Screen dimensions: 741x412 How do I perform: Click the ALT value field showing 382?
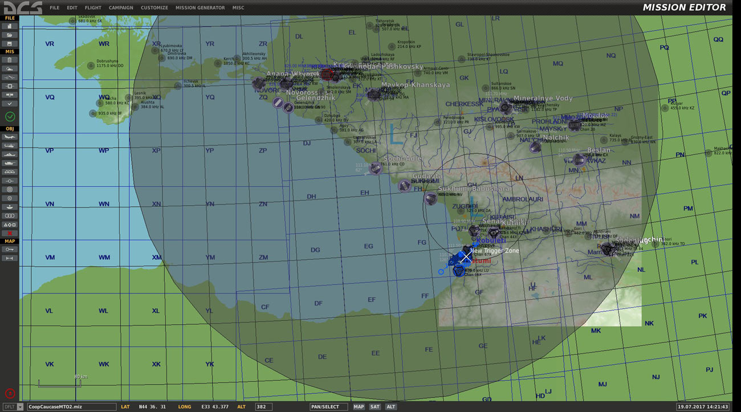263,407
